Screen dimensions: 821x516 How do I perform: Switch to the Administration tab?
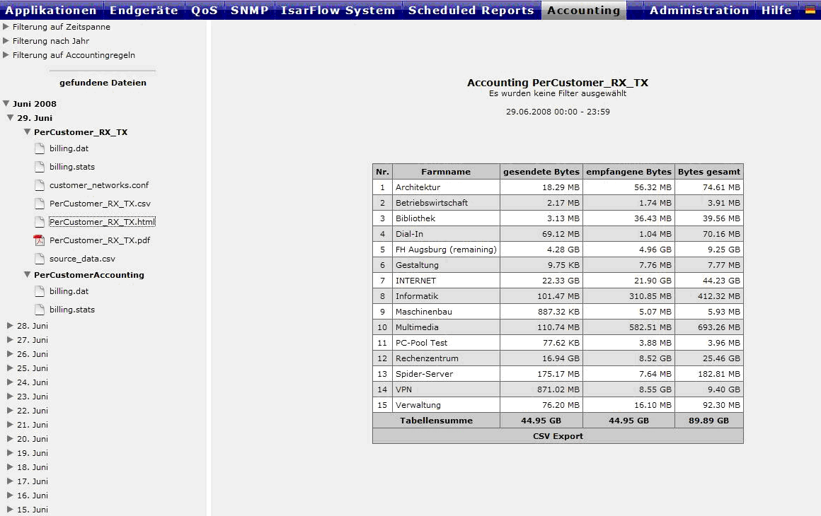[x=699, y=10]
